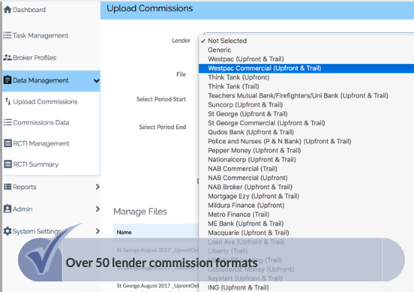Click the Task Management list icon
Viewport: 414px width, 292px height.
click(8, 35)
